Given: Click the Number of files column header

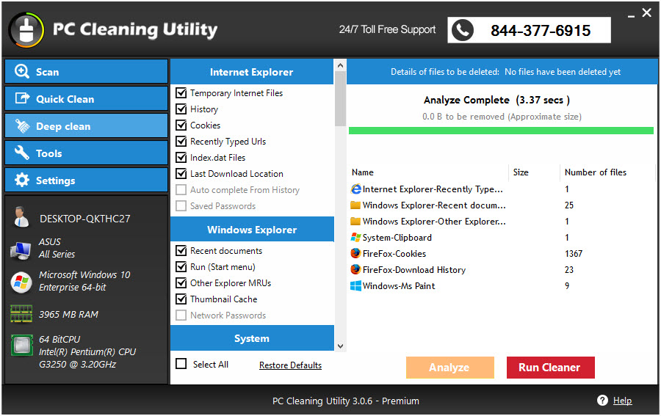Looking at the screenshot, I should tap(595, 172).
